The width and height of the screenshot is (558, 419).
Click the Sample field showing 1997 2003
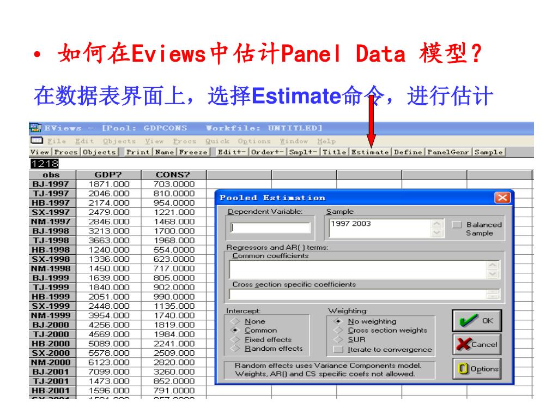tap(380, 228)
